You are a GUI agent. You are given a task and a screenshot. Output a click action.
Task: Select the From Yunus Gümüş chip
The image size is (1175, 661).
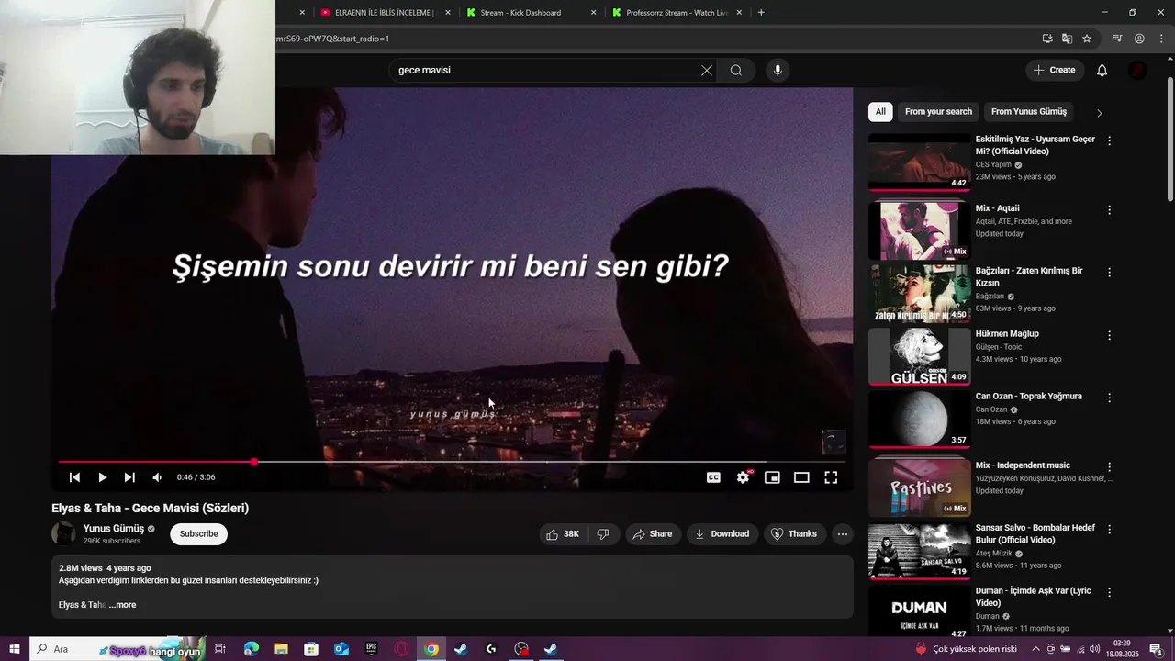pos(1029,112)
